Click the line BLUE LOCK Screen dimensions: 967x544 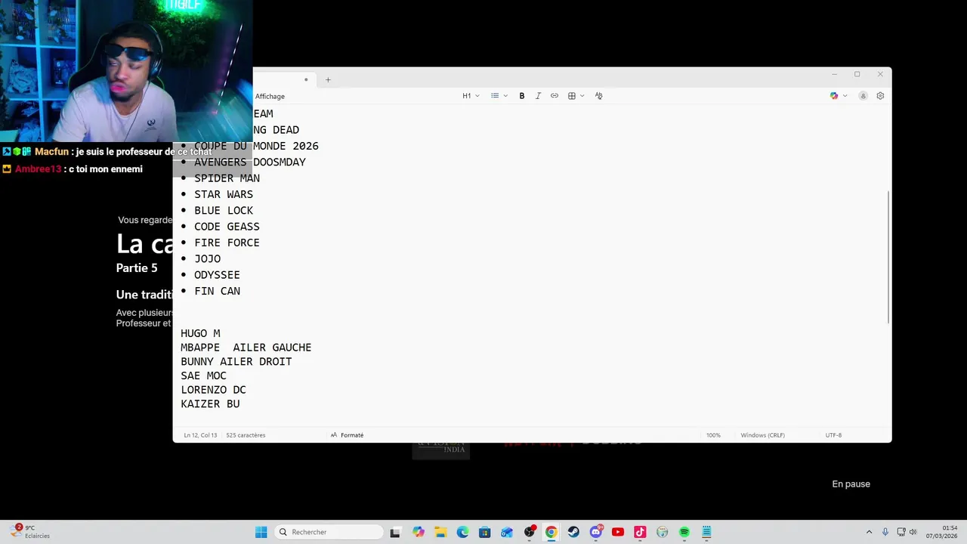pos(224,210)
